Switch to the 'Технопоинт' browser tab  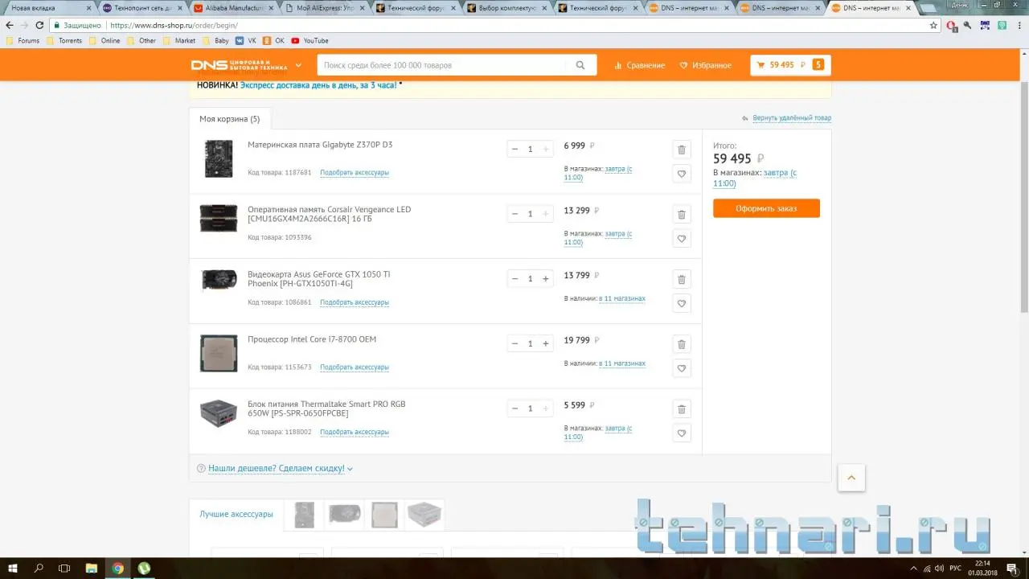tap(143, 8)
